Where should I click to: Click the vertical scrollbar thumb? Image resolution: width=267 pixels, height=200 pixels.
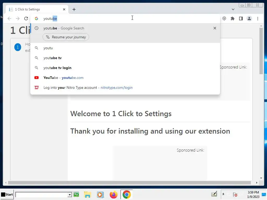tap(261, 51)
